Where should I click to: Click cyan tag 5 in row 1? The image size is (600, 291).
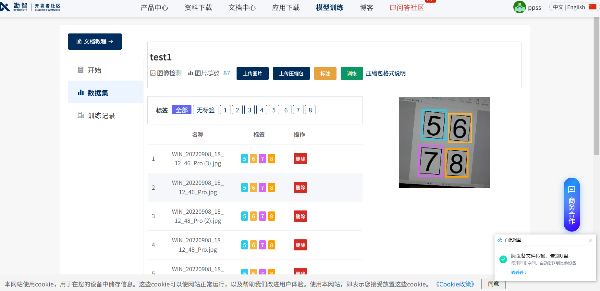point(245,159)
